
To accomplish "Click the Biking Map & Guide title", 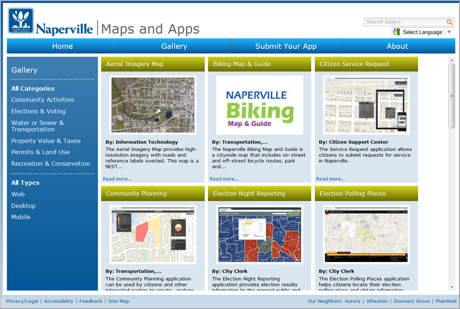I will pos(242,64).
